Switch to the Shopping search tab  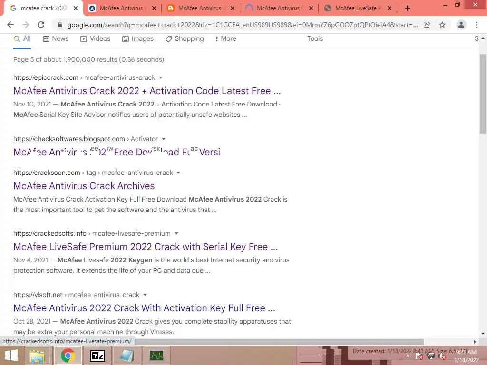[185, 39]
